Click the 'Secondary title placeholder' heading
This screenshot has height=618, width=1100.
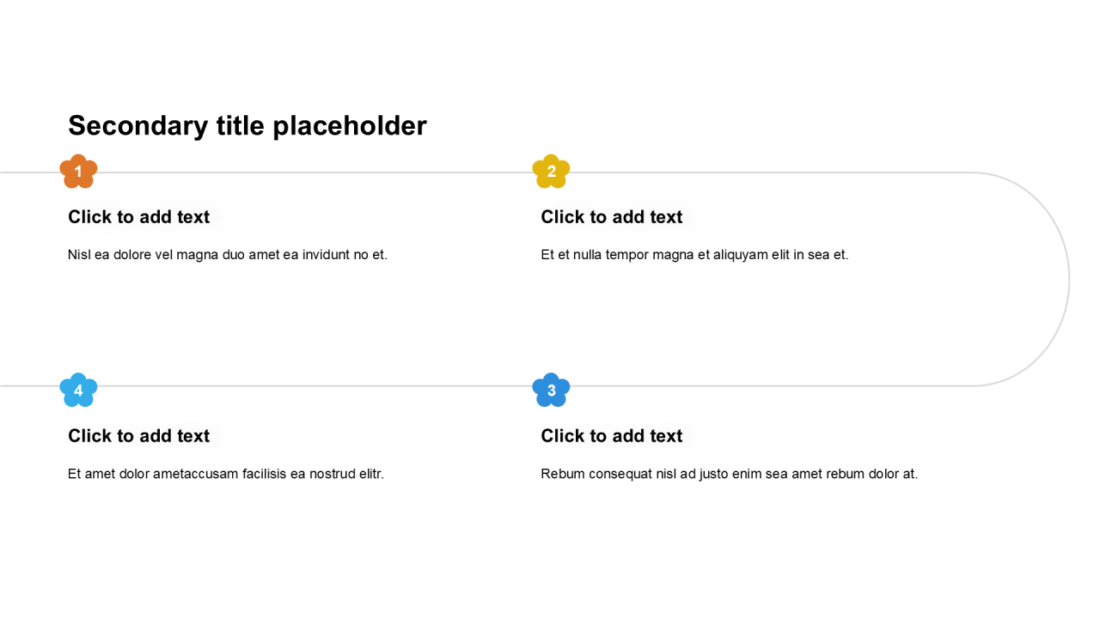[x=247, y=125]
